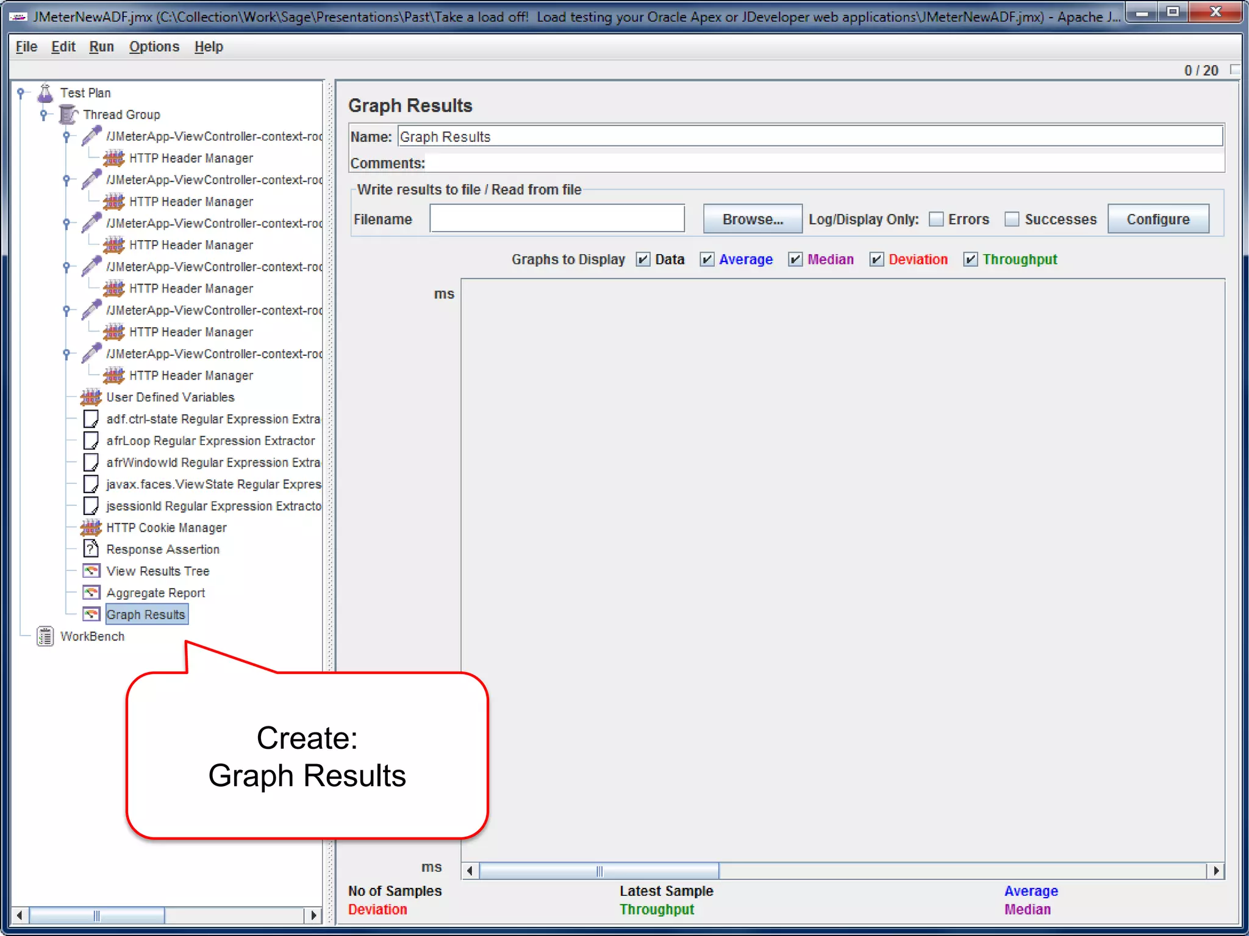Uncheck the Deviation graph checkbox
The height and width of the screenshot is (936, 1249).
pos(876,260)
